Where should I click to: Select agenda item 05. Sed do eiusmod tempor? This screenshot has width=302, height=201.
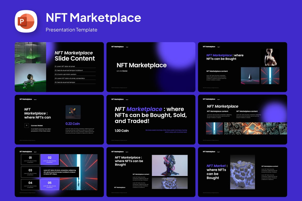(x=75, y=82)
